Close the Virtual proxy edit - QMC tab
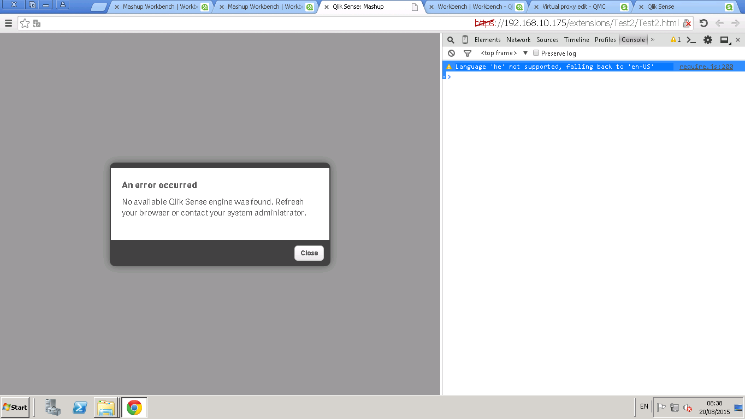Screen dimensions: 745x419 (536, 7)
